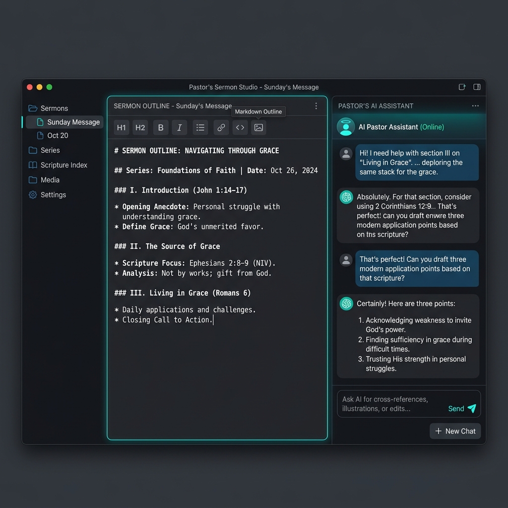508x508 pixels.
Task: Apply H2 heading format
Action: click(140, 127)
